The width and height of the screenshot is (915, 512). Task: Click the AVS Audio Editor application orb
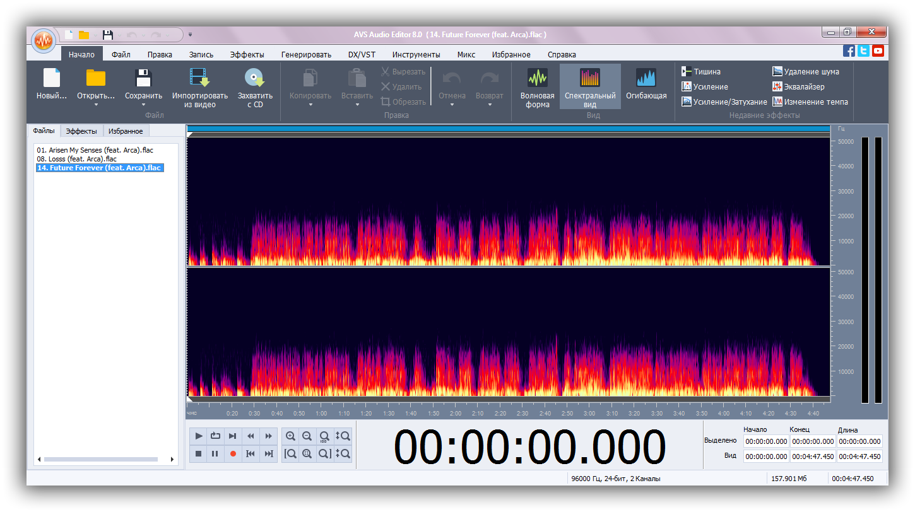click(44, 41)
